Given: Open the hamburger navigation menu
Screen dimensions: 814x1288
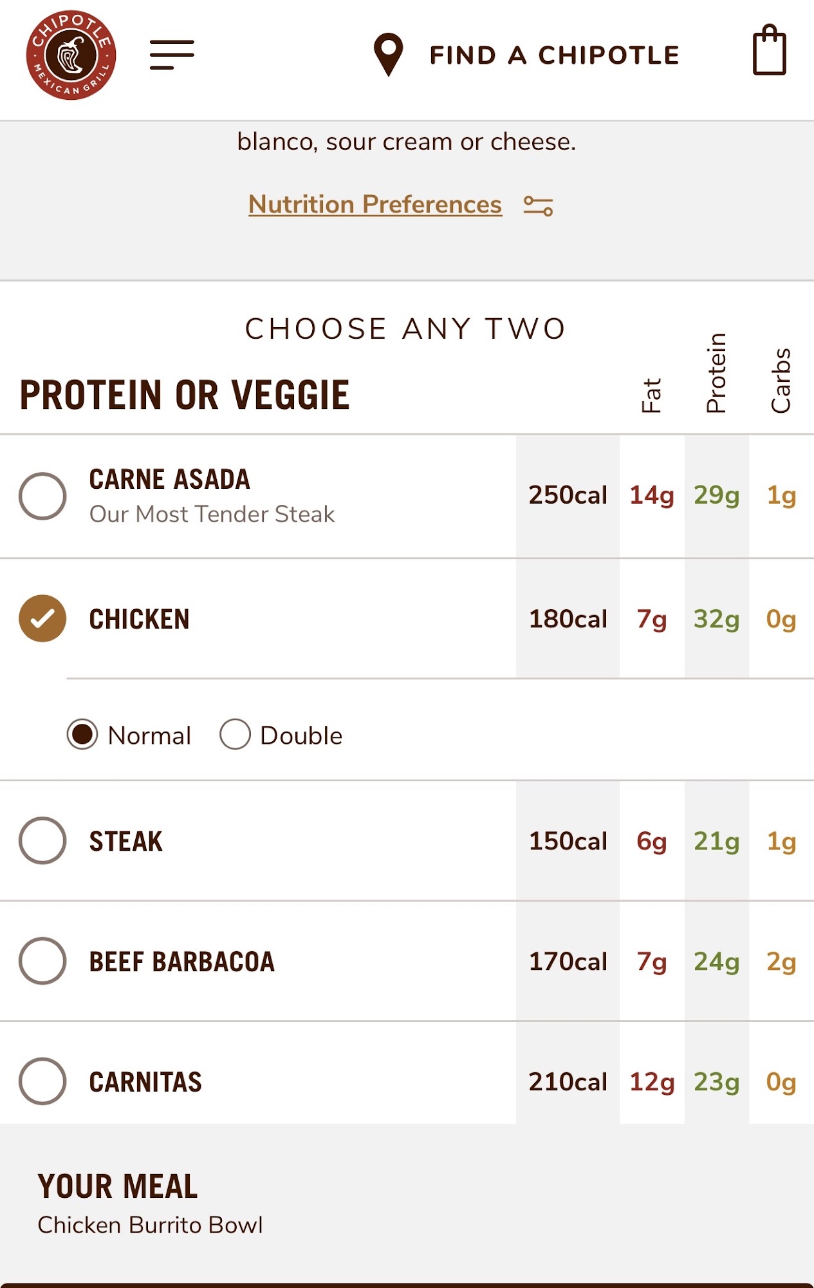Looking at the screenshot, I should pos(171,55).
